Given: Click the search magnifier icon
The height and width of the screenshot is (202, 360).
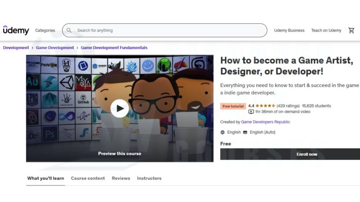Looking at the screenshot, I should click(69, 30).
